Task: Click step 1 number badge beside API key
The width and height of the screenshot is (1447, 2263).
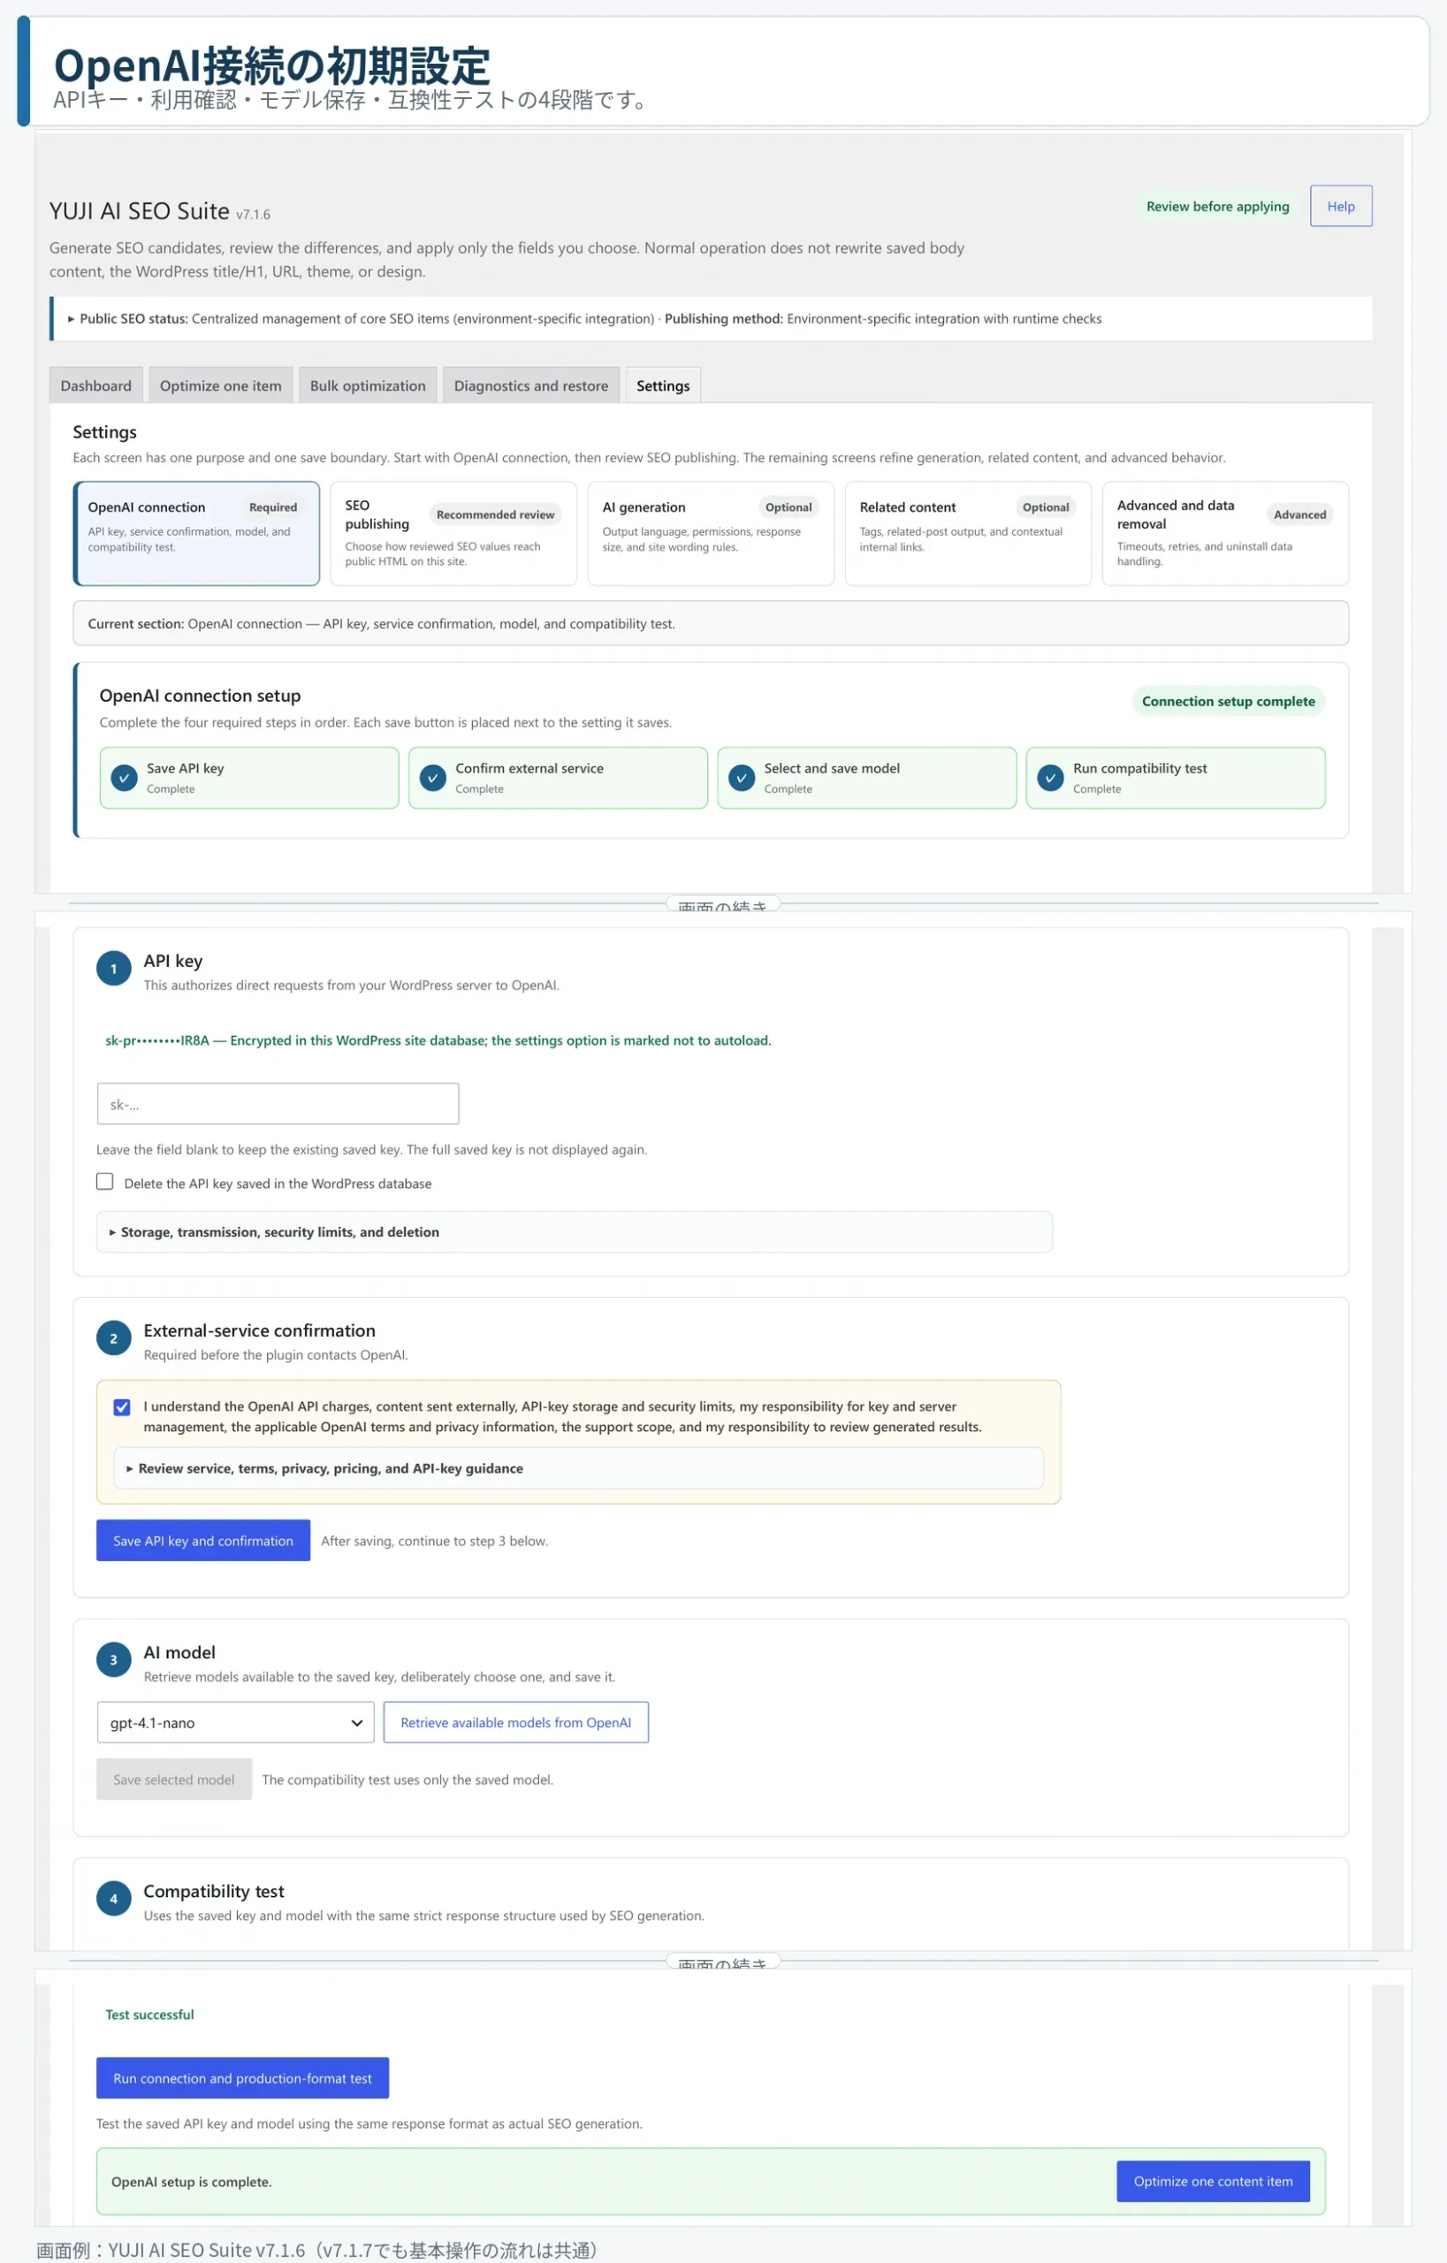Action: click(114, 969)
